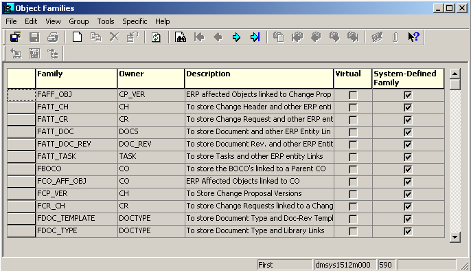471x271 pixels.
Task: Open the Specific menu
Action: click(135, 21)
